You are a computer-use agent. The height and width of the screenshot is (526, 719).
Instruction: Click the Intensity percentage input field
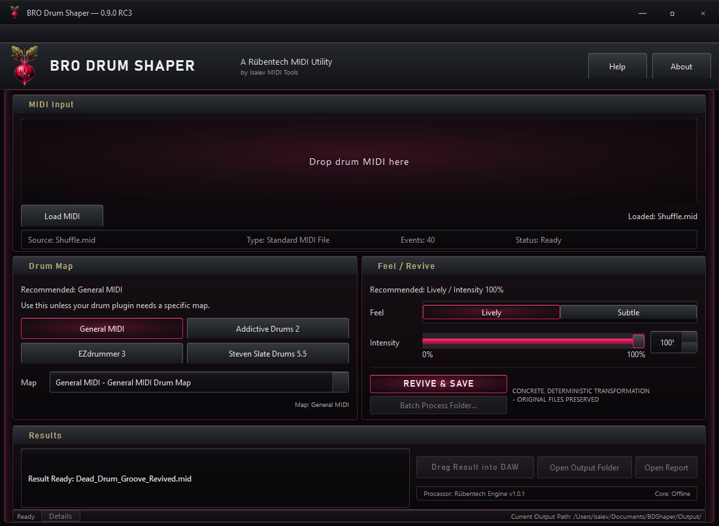pyautogui.click(x=667, y=342)
